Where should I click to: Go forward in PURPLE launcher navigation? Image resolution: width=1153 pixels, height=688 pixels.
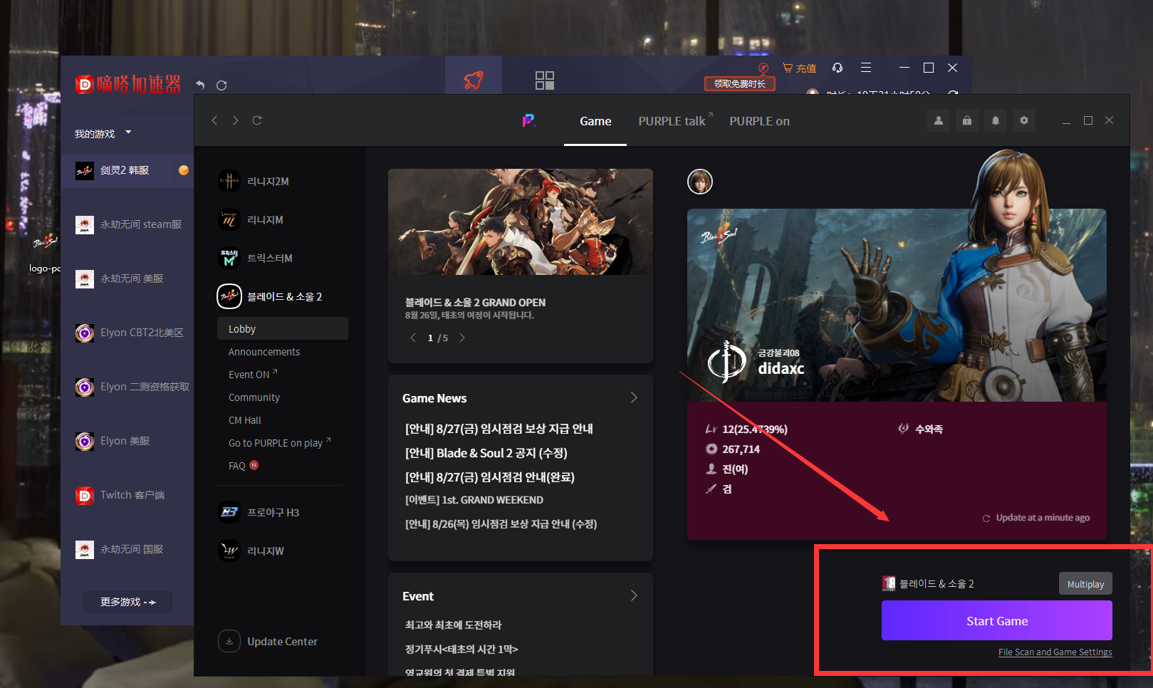[x=235, y=120]
